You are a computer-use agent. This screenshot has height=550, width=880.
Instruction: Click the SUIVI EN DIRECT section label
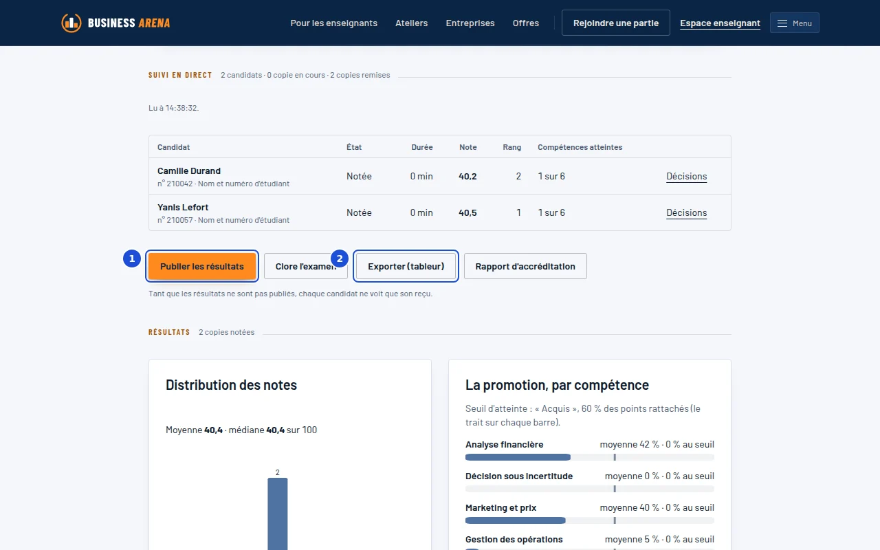tap(180, 75)
